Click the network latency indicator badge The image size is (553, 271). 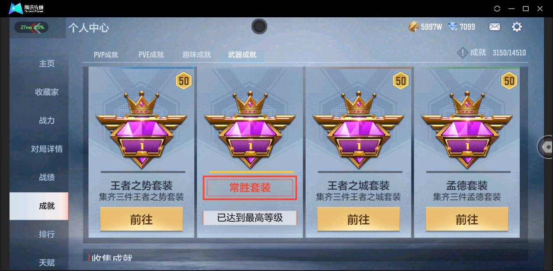point(32,27)
